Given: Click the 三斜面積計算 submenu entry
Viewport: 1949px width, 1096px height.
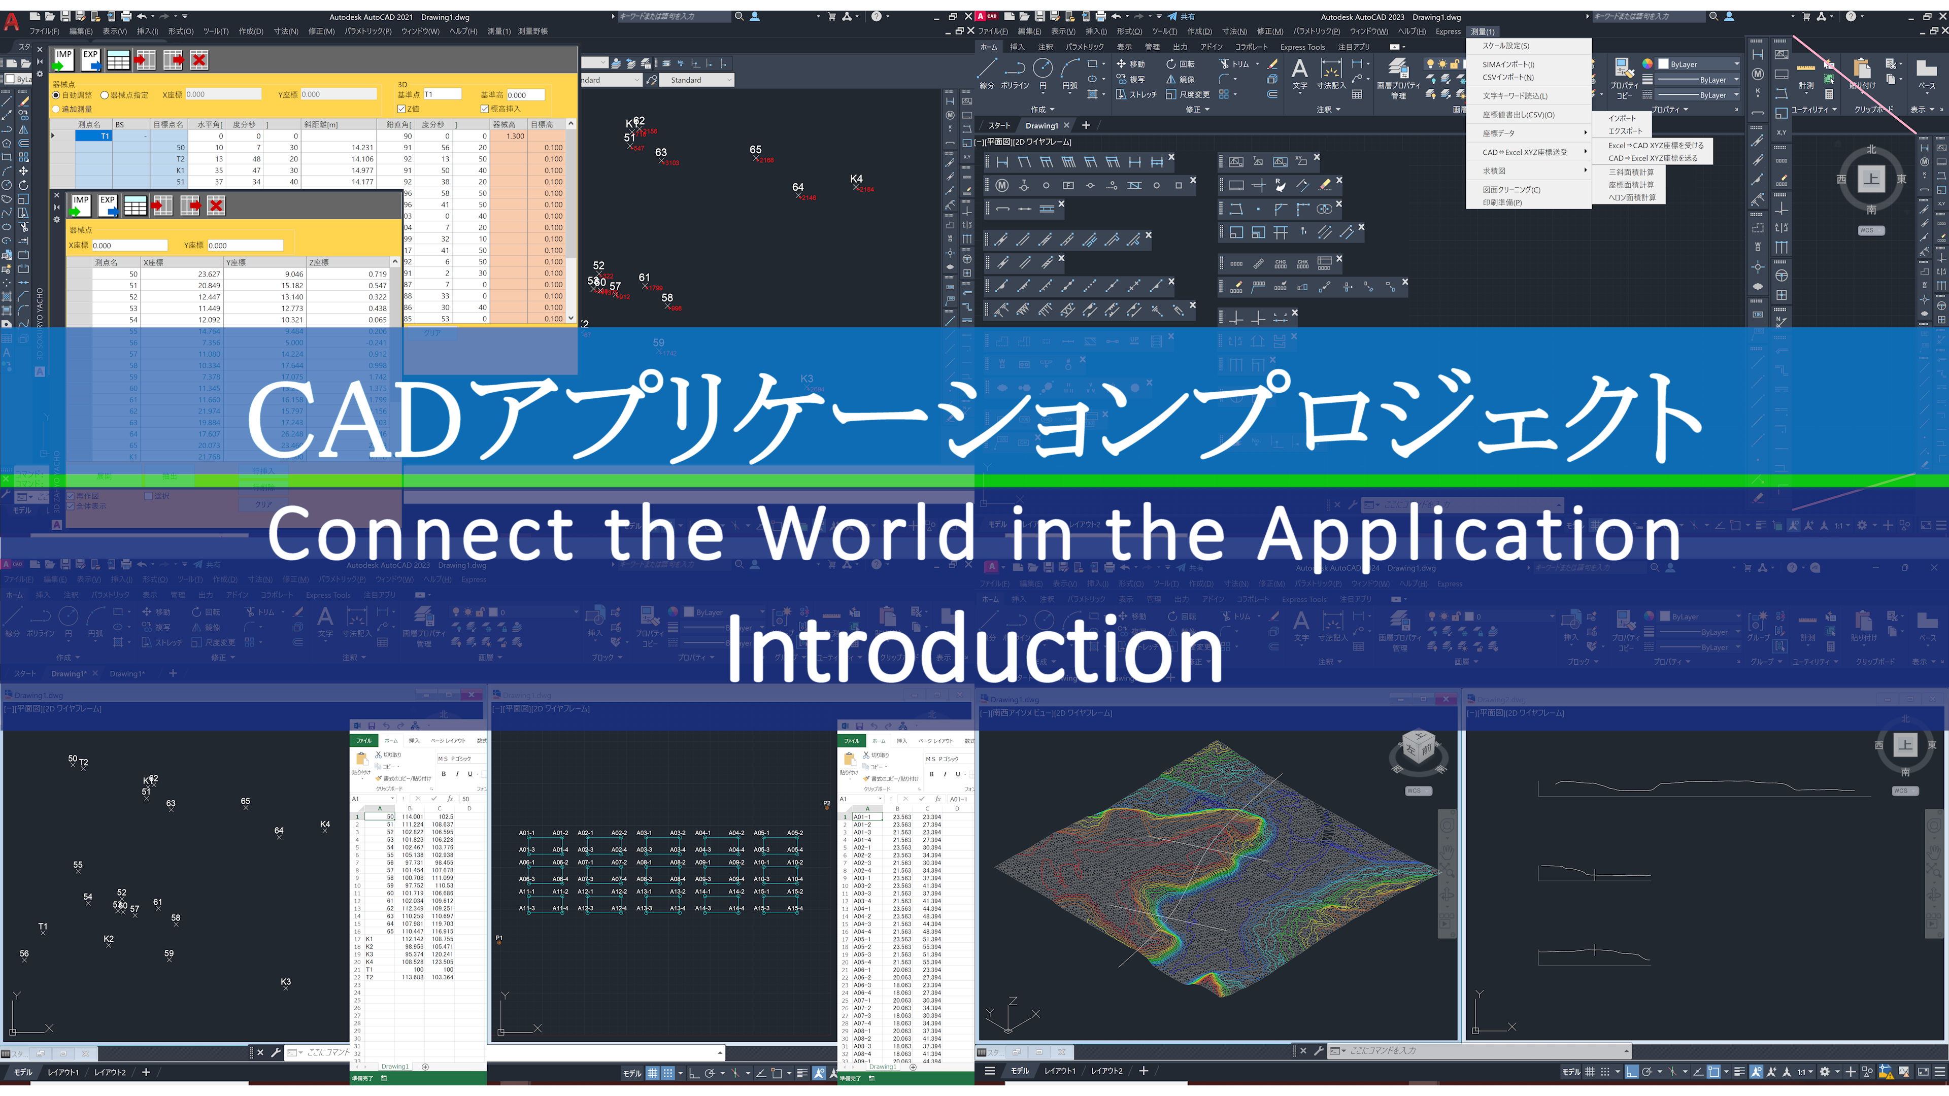Looking at the screenshot, I should pos(1631,172).
